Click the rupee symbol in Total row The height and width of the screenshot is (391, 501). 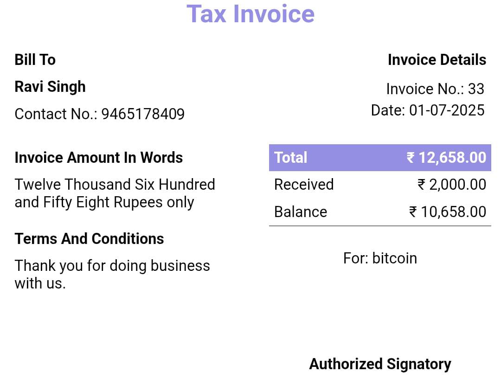click(x=411, y=158)
